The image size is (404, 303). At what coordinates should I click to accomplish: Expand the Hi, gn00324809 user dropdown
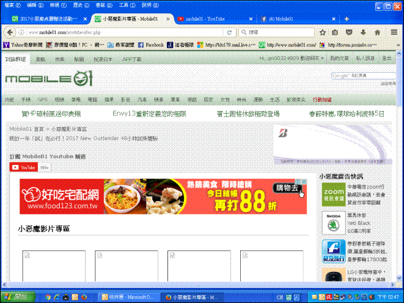pos(292,59)
